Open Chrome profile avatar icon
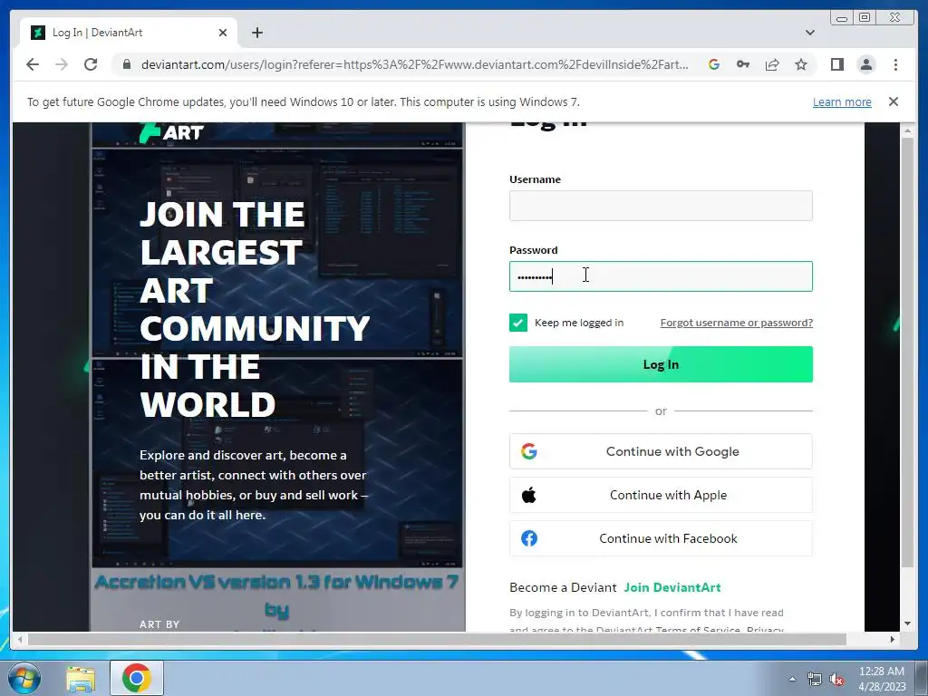928x696 pixels. pyautogui.click(x=866, y=64)
